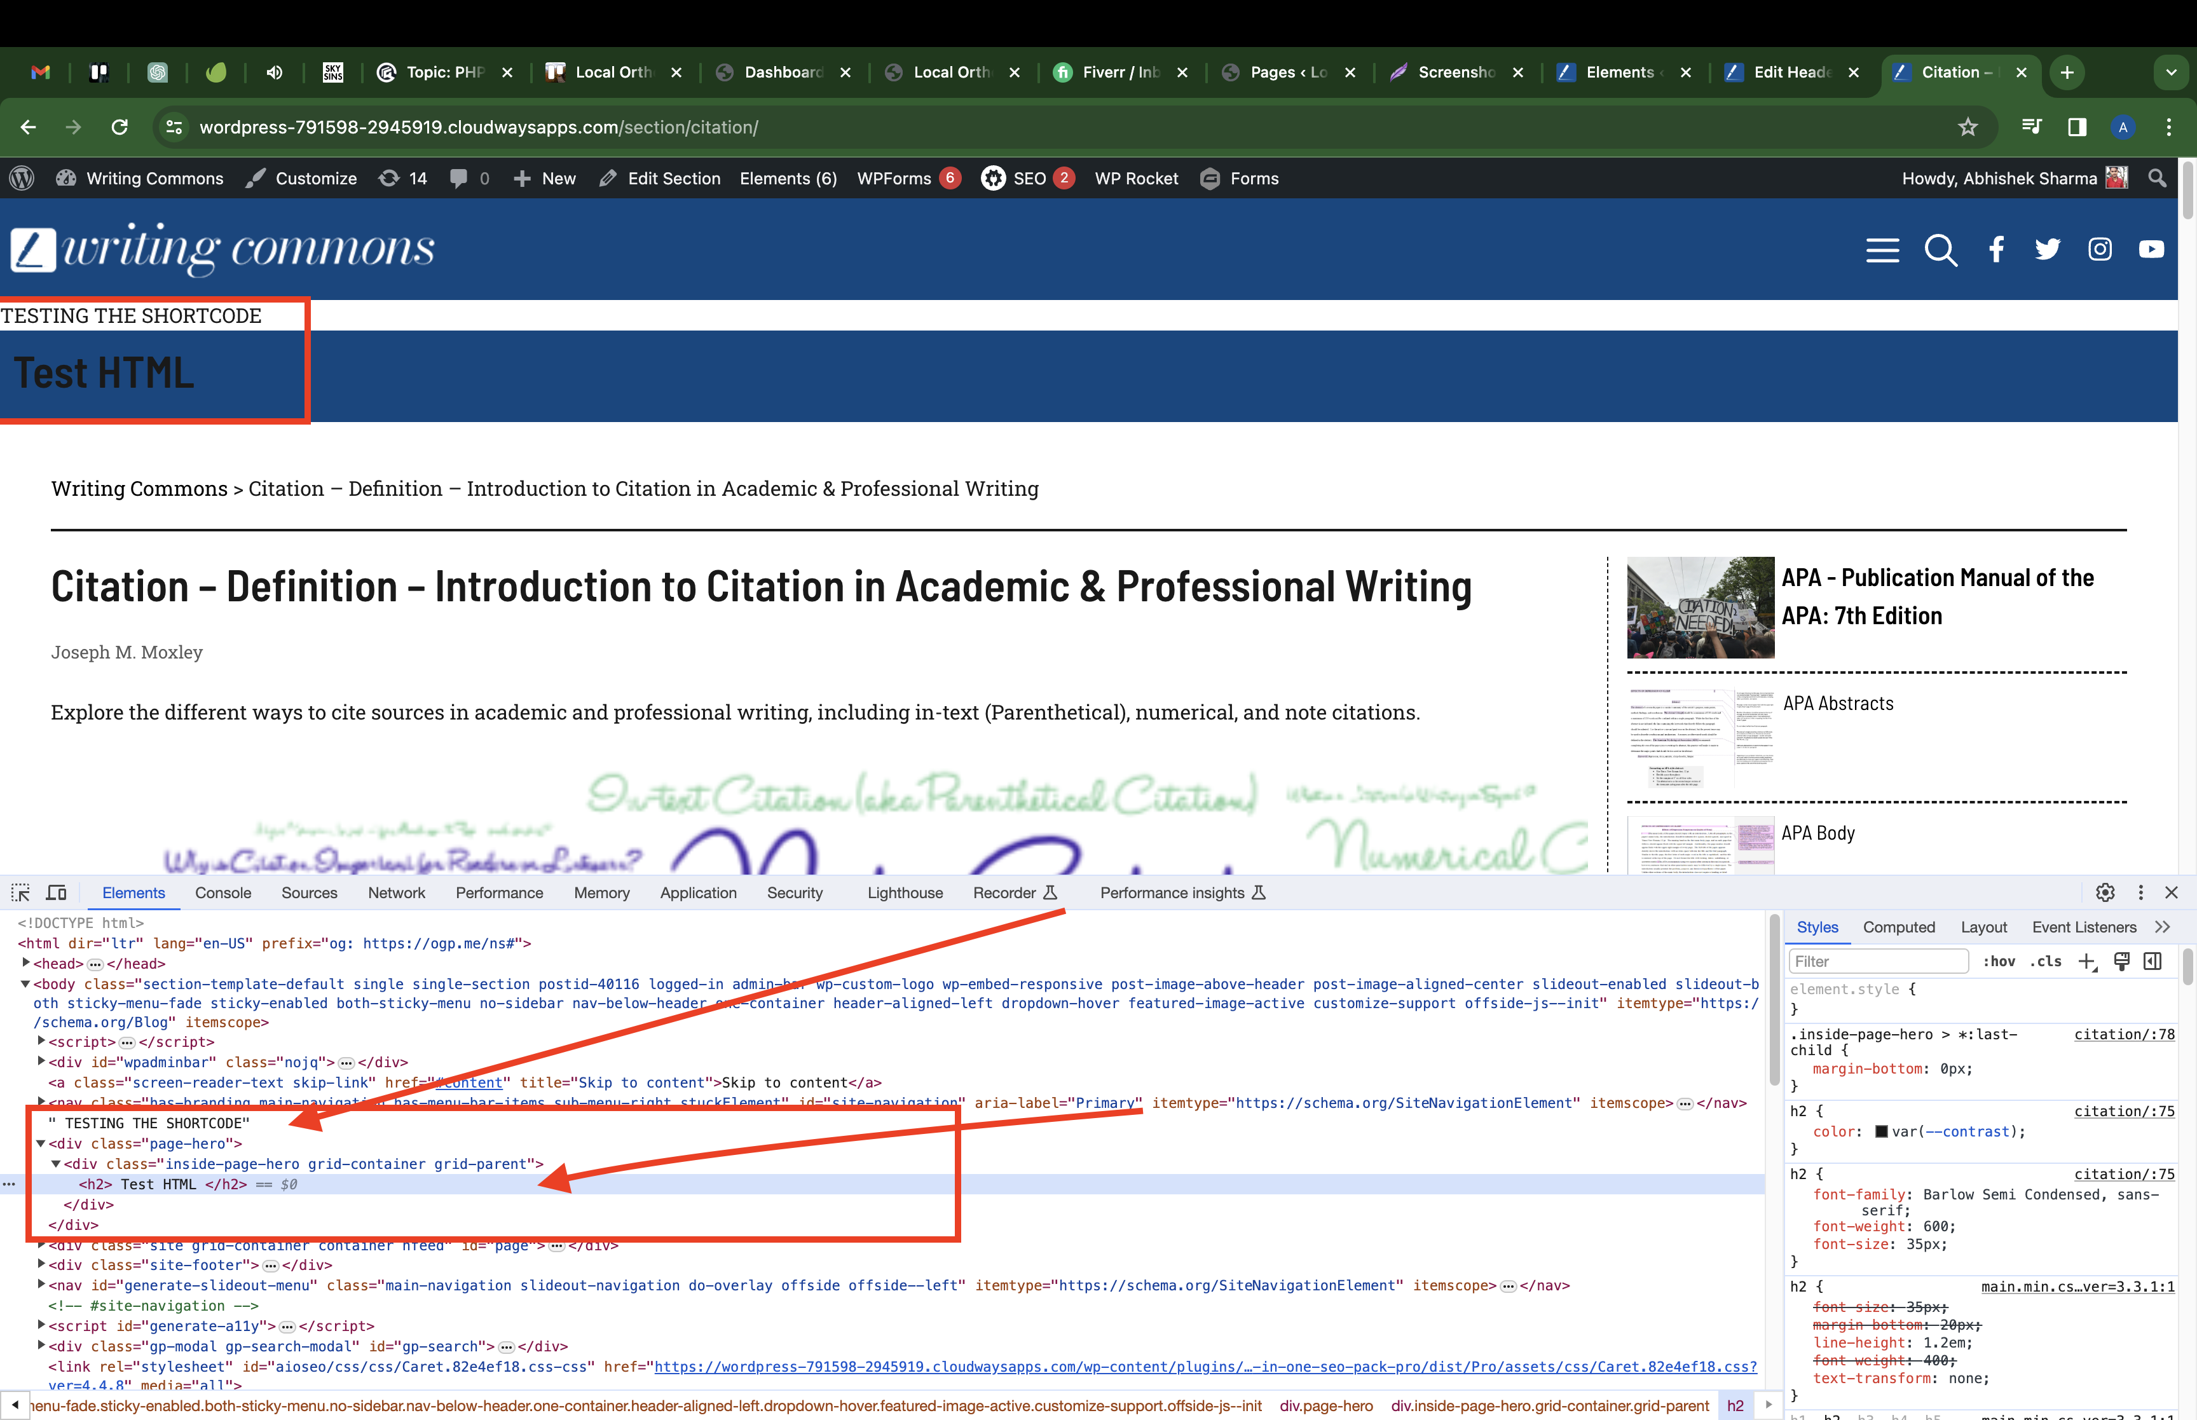
Task: Close the Topic: PHP tab
Action: (507, 72)
